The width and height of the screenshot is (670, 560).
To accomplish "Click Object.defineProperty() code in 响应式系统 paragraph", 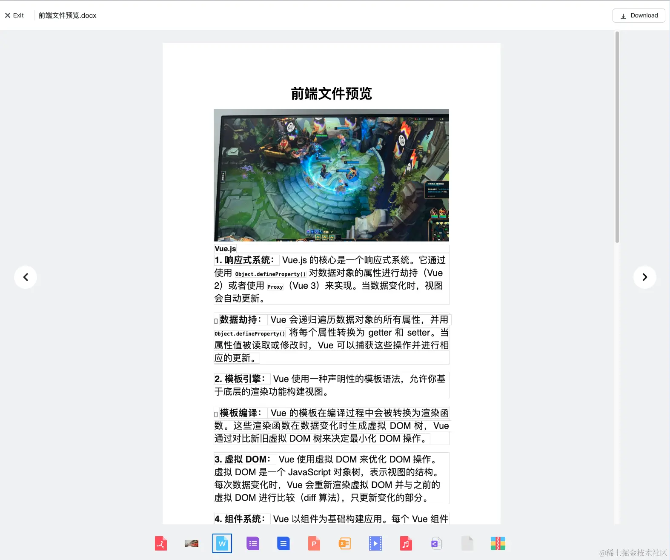I will pyautogui.click(x=270, y=274).
